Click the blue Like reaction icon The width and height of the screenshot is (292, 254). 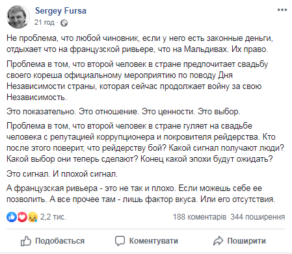point(12,217)
